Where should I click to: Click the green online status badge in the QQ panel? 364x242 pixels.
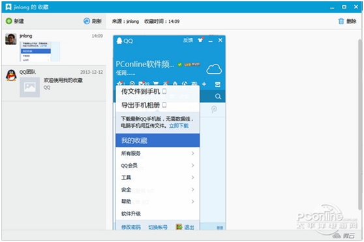point(179,65)
